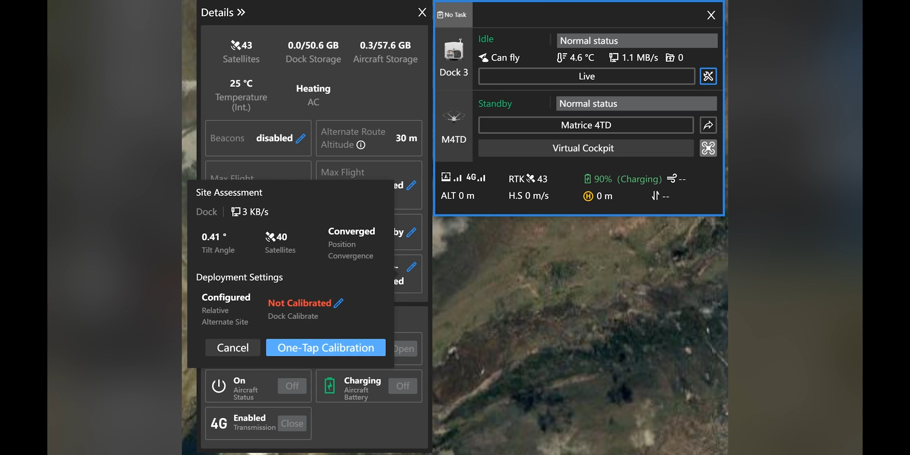Image resolution: width=910 pixels, height=455 pixels.
Task: Turn off Aircraft Battery charging
Action: pos(403,386)
